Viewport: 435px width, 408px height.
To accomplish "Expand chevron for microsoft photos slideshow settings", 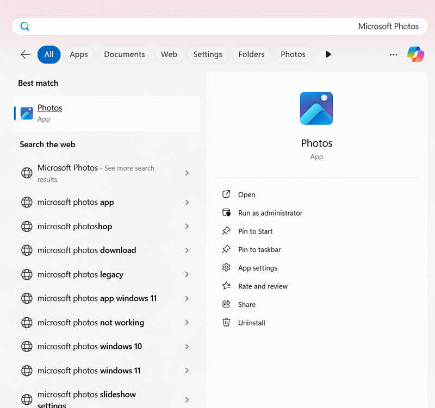I will coord(187,400).
